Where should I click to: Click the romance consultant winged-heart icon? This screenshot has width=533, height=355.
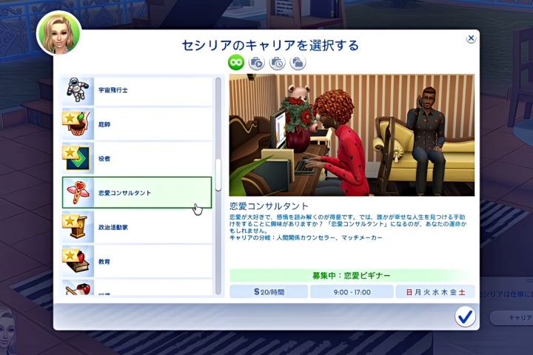tap(78, 192)
